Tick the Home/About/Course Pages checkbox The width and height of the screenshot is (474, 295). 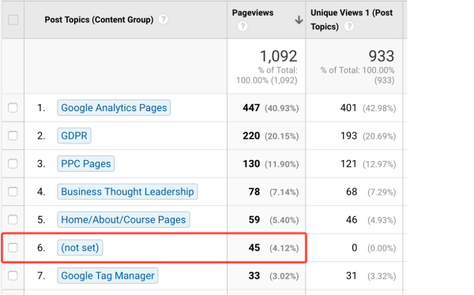pyautogui.click(x=13, y=219)
